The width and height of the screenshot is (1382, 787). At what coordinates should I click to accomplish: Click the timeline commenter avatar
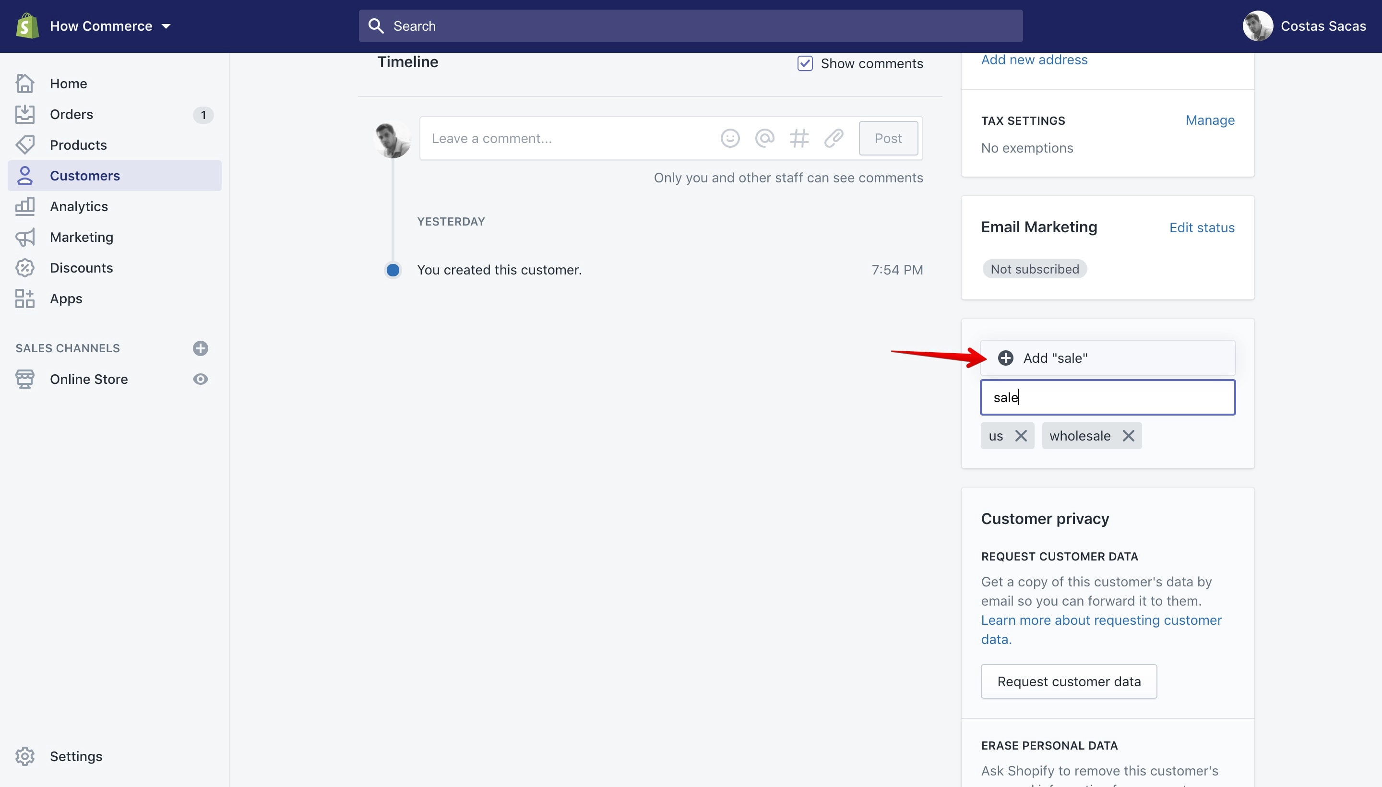pos(393,138)
